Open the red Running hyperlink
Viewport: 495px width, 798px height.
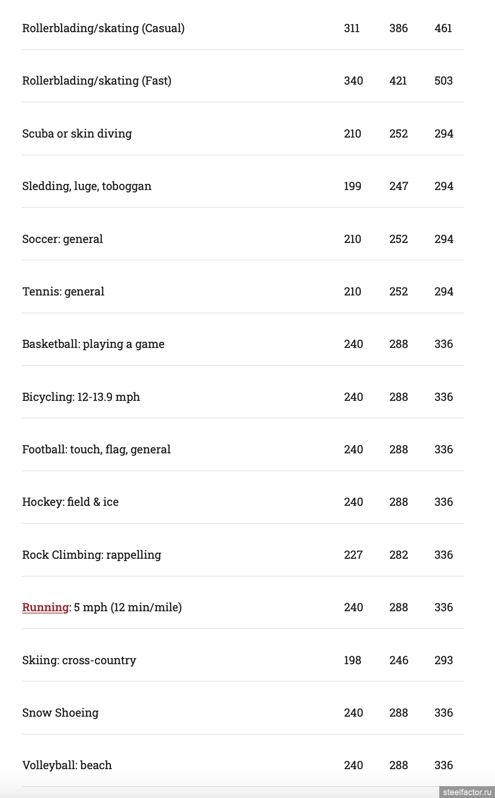45,607
